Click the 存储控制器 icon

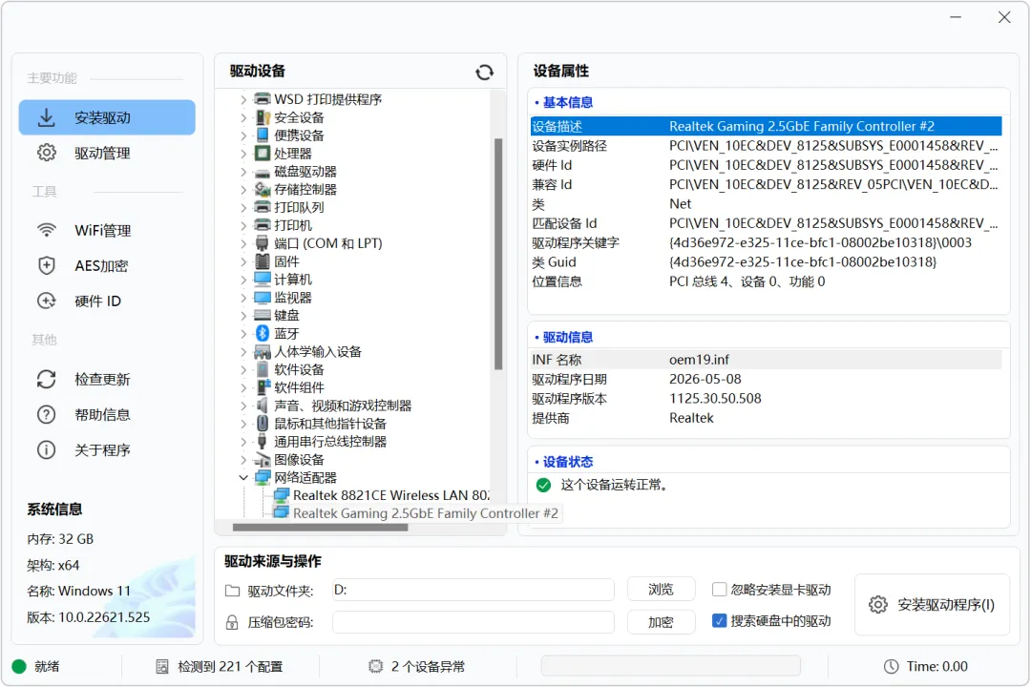[263, 189]
